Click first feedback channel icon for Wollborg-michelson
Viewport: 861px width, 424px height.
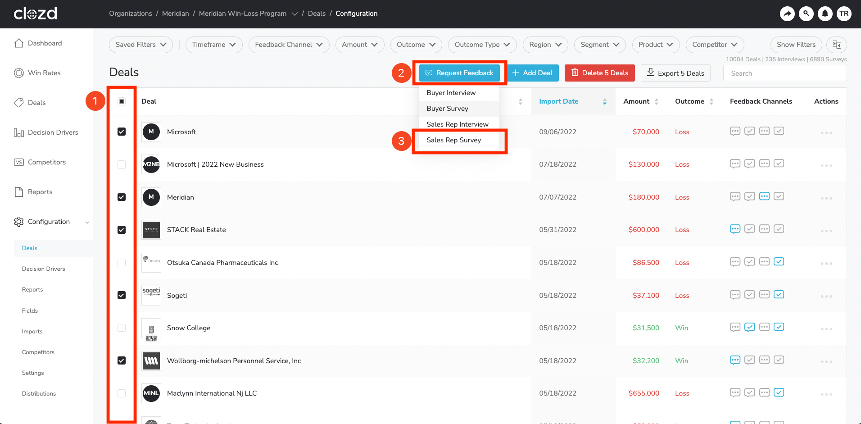pos(735,360)
